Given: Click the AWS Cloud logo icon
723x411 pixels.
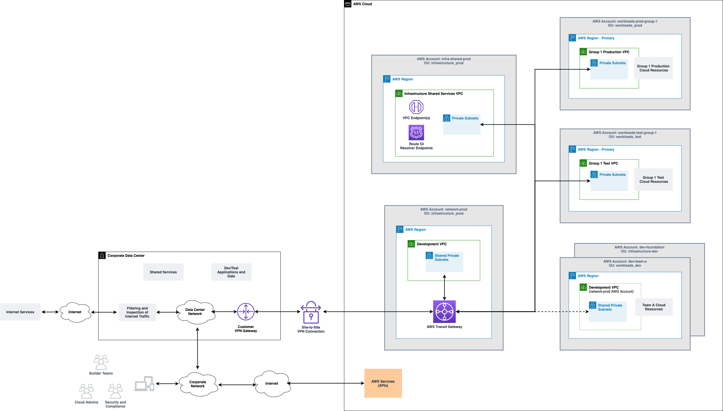Looking at the screenshot, I should [x=348, y=4].
